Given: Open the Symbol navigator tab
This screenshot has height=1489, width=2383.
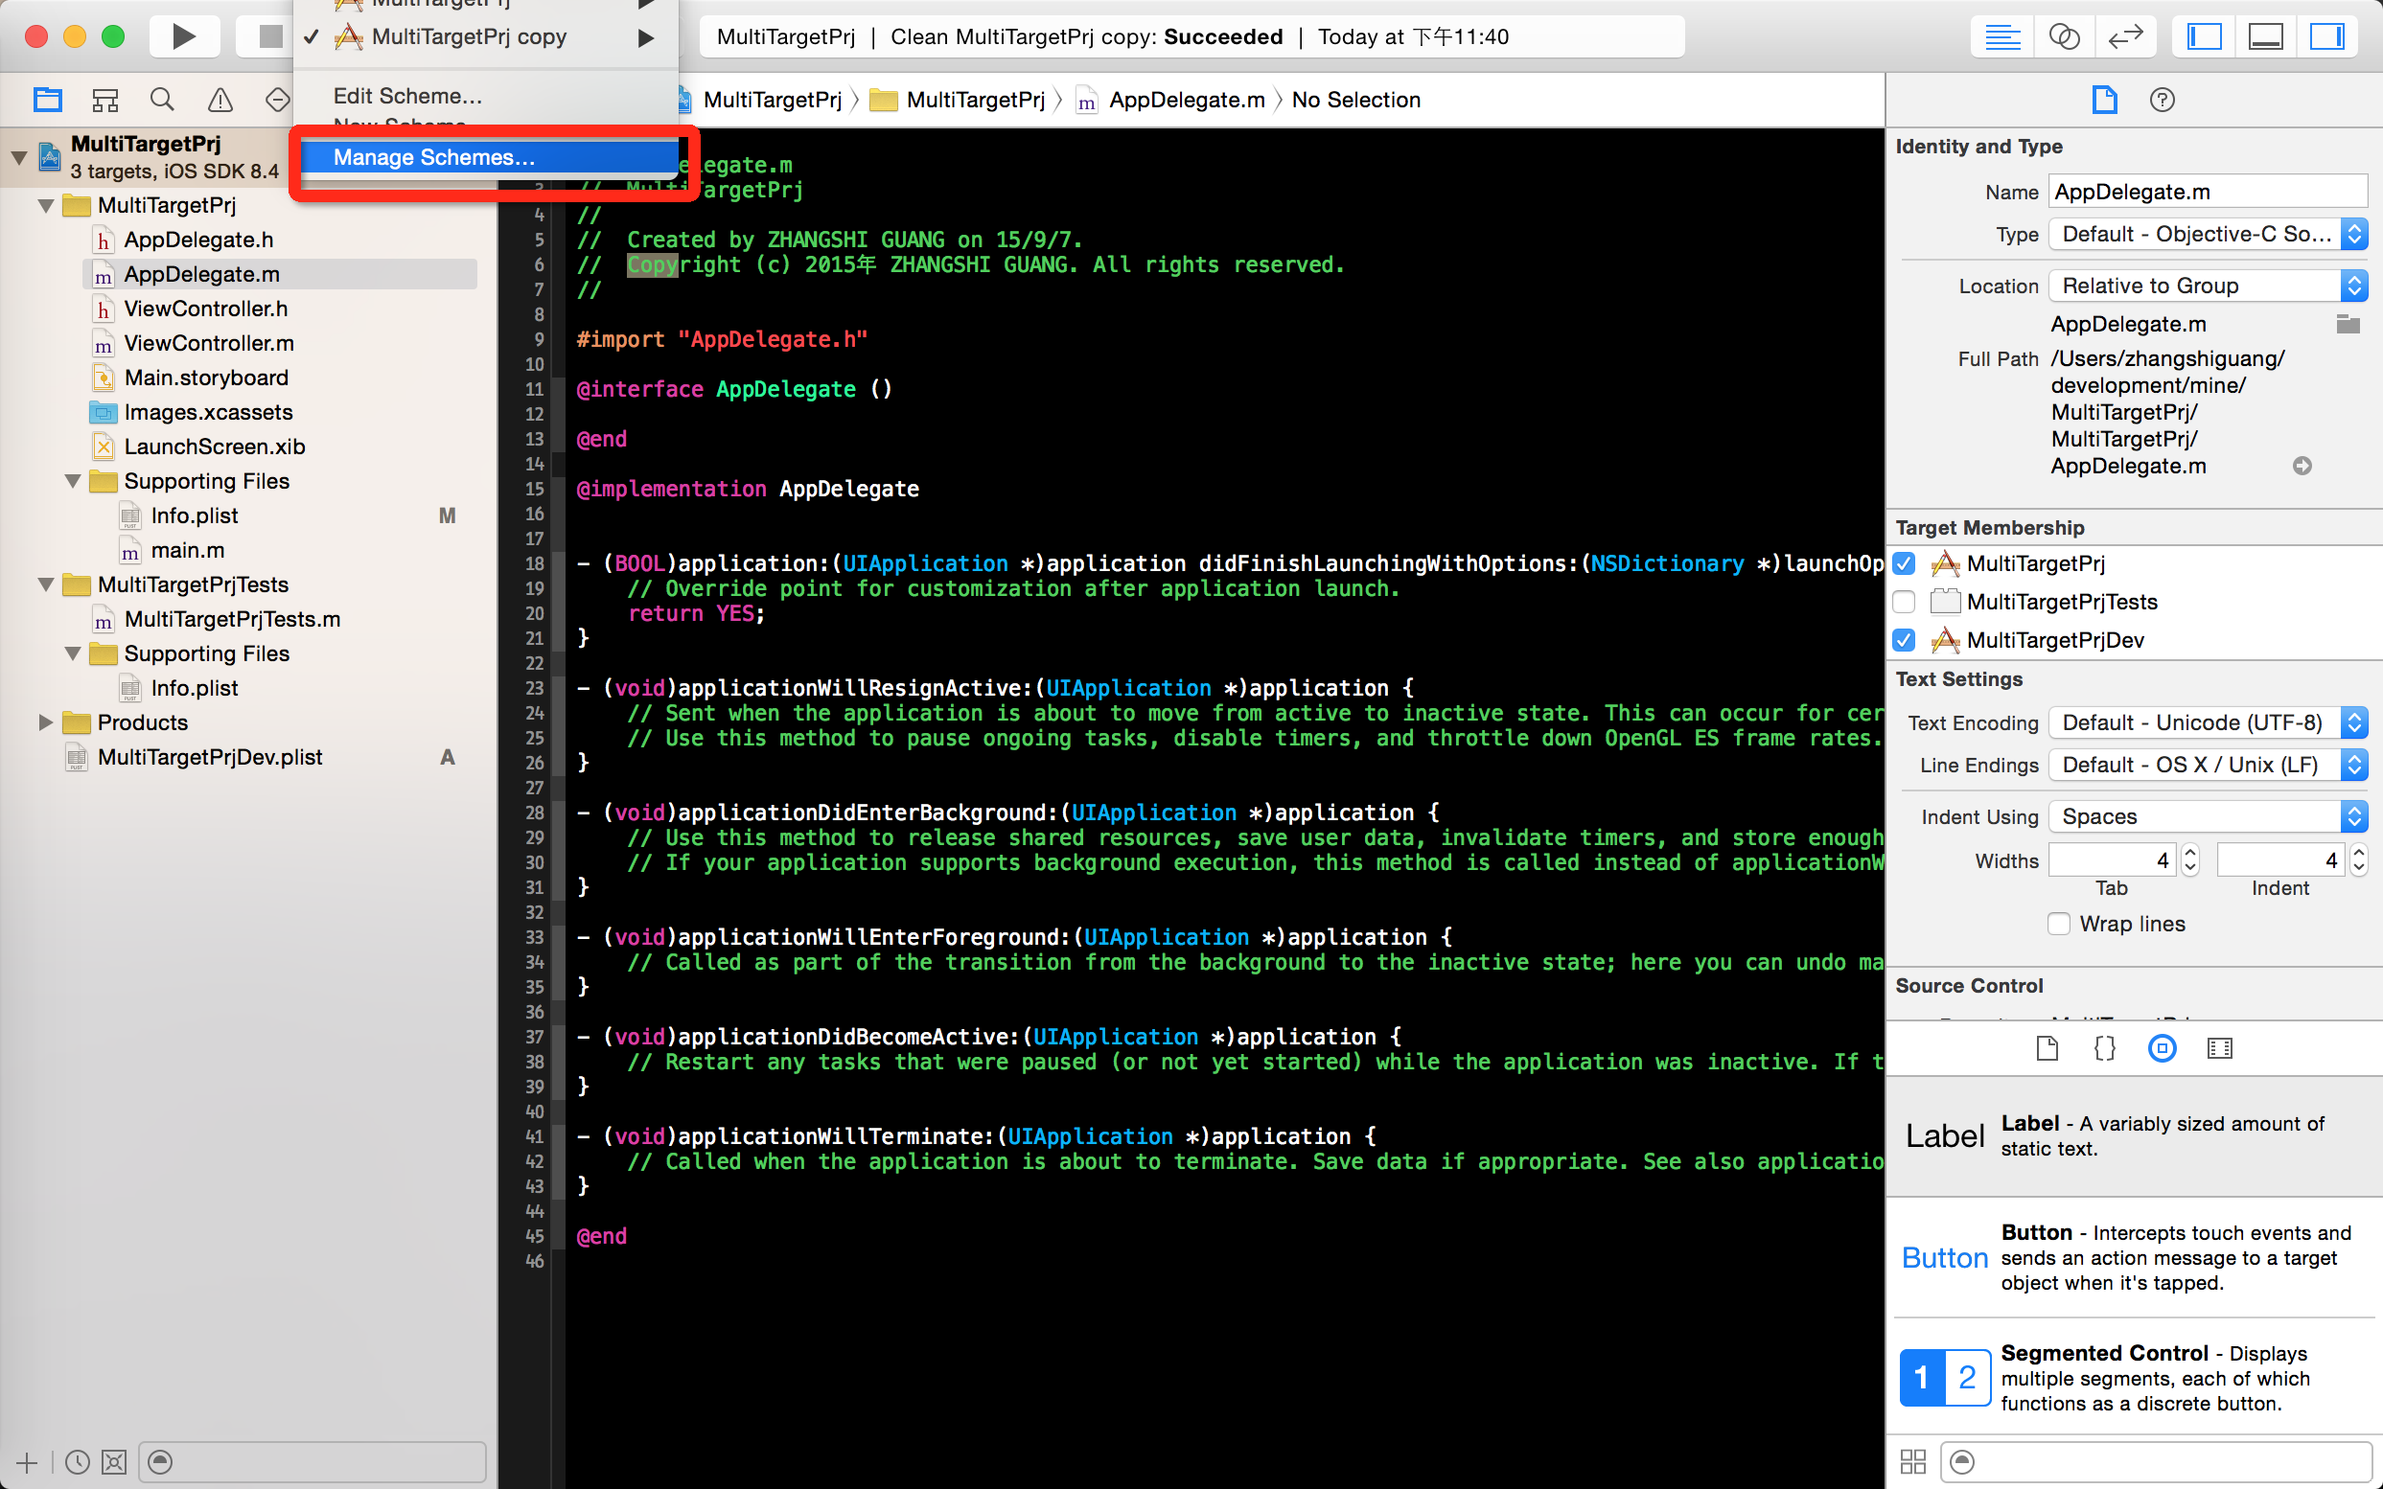Looking at the screenshot, I should tap(104, 100).
